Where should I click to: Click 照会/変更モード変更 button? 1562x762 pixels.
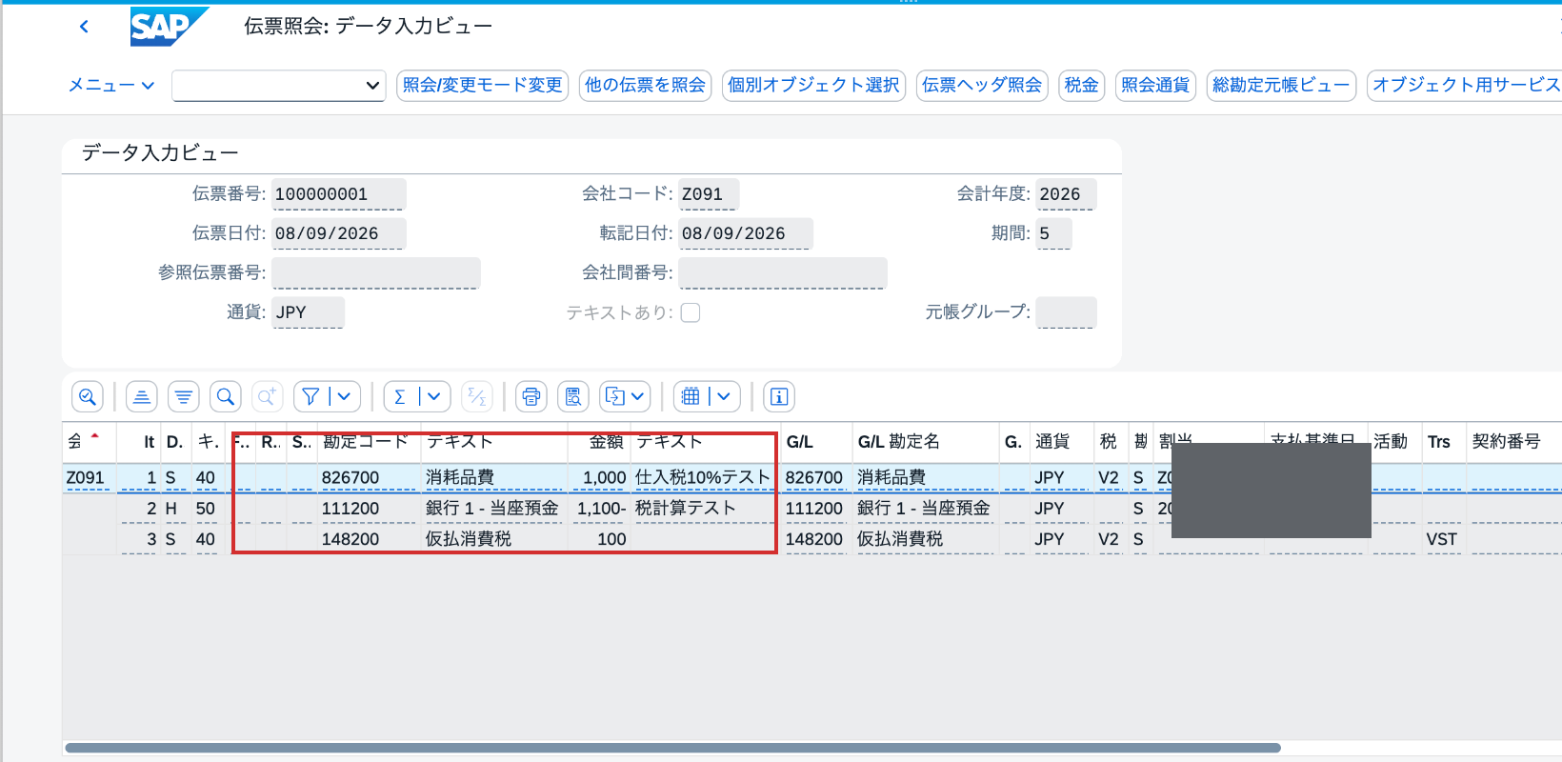483,86
